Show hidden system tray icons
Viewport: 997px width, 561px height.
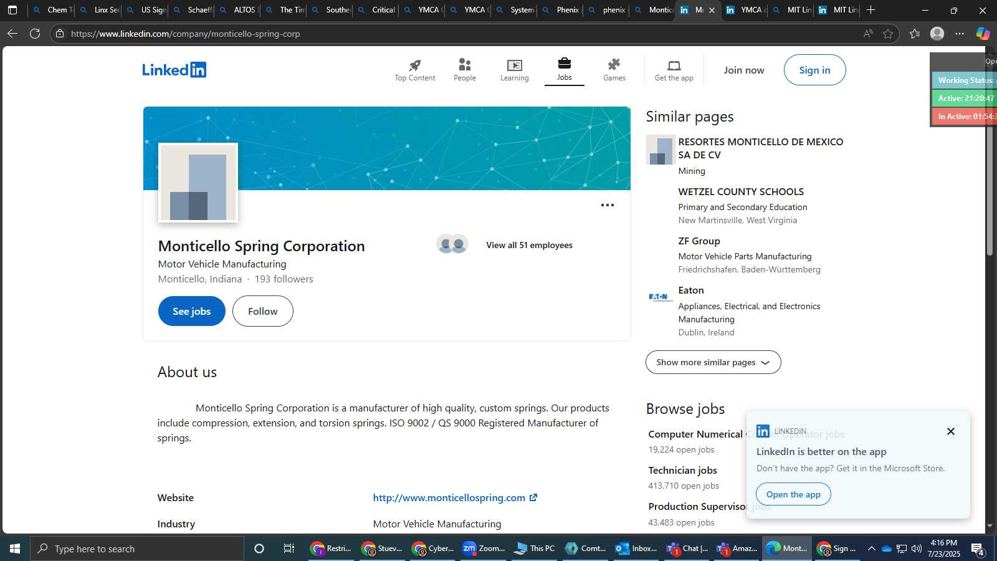click(871, 549)
